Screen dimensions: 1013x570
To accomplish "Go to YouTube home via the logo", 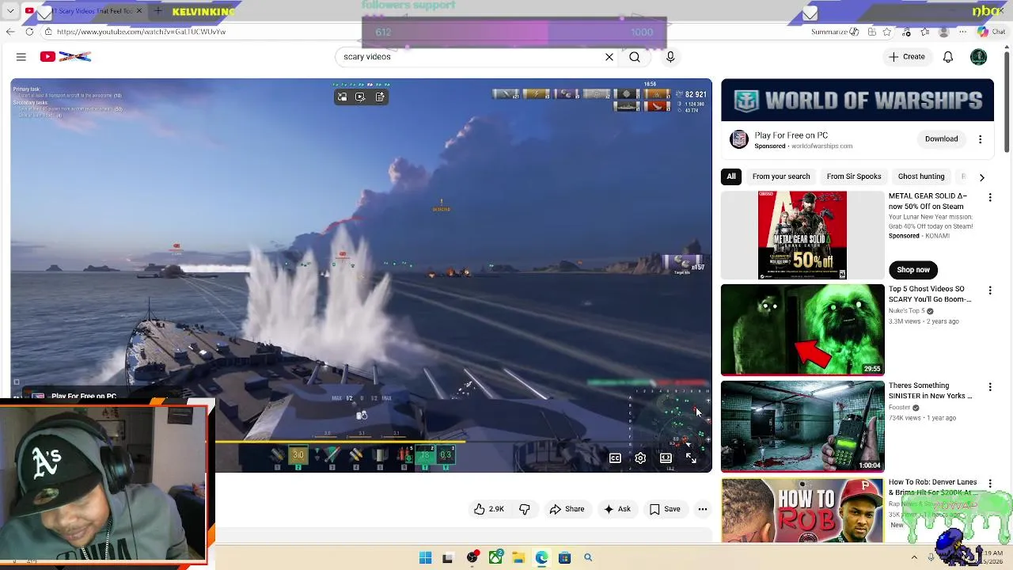I will (66, 57).
